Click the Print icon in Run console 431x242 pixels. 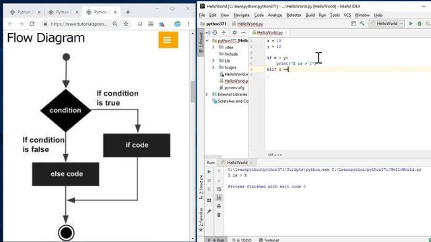219,206
